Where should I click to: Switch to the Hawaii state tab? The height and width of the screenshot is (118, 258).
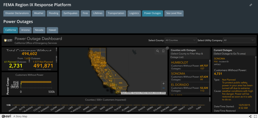[x=52, y=30]
